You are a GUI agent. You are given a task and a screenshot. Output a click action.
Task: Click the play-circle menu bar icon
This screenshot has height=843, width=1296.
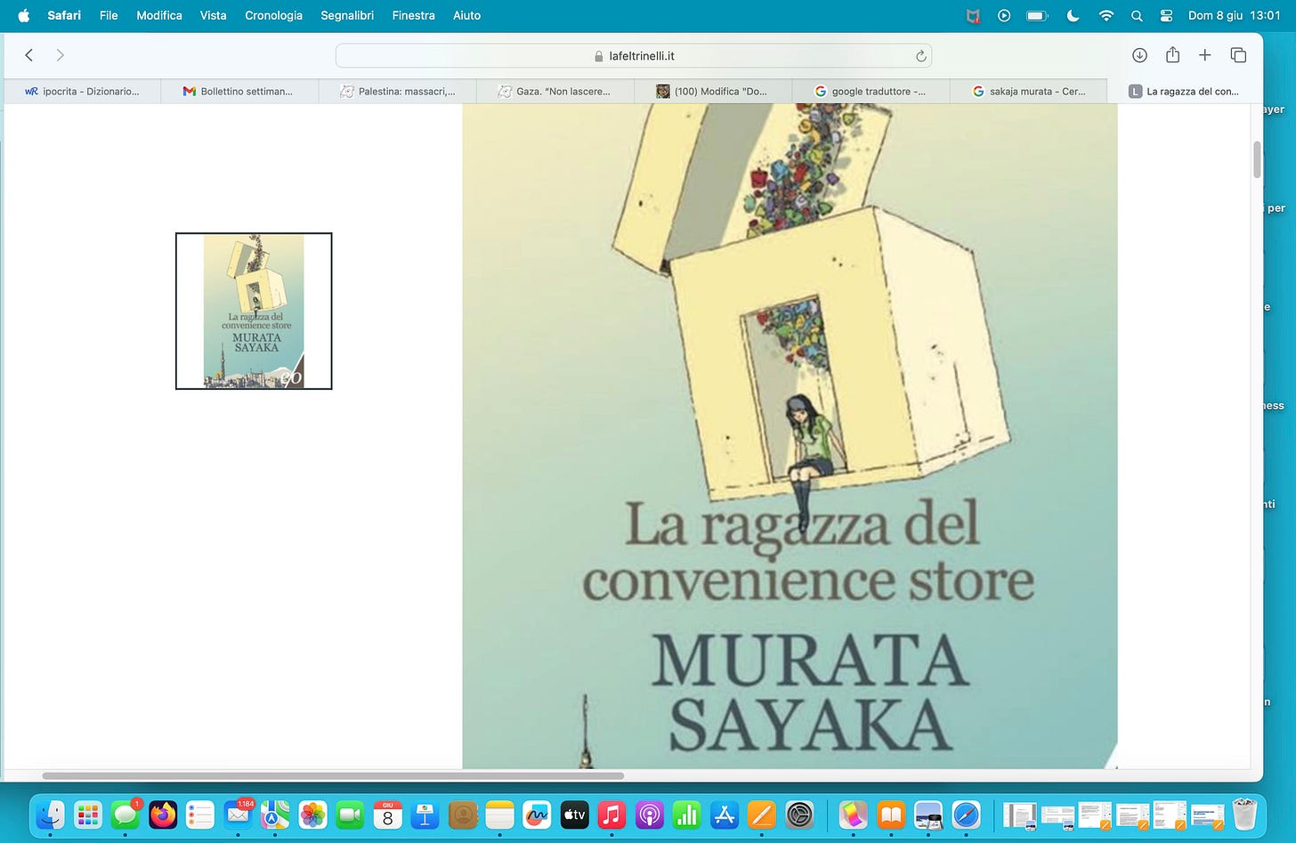click(x=1004, y=15)
